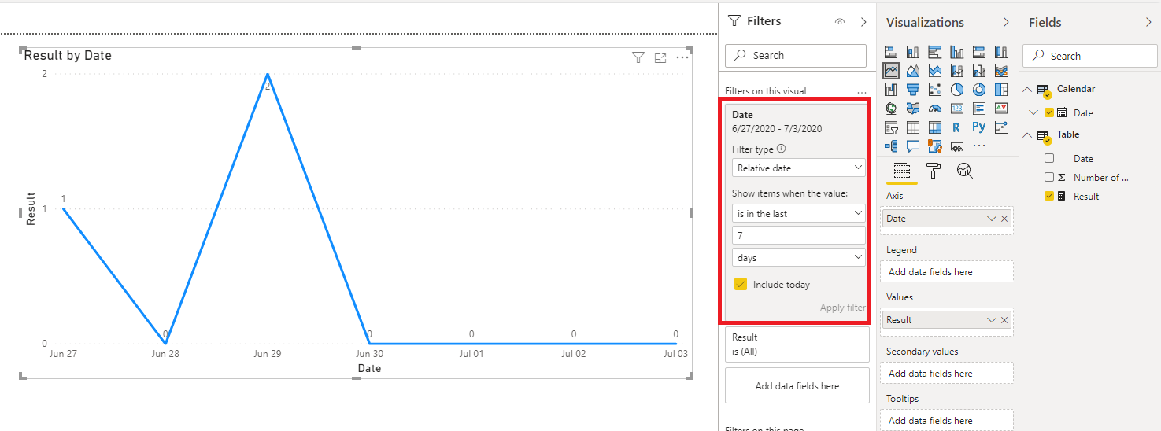Select the R script visual
This screenshot has height=431, width=1161.
(956, 127)
